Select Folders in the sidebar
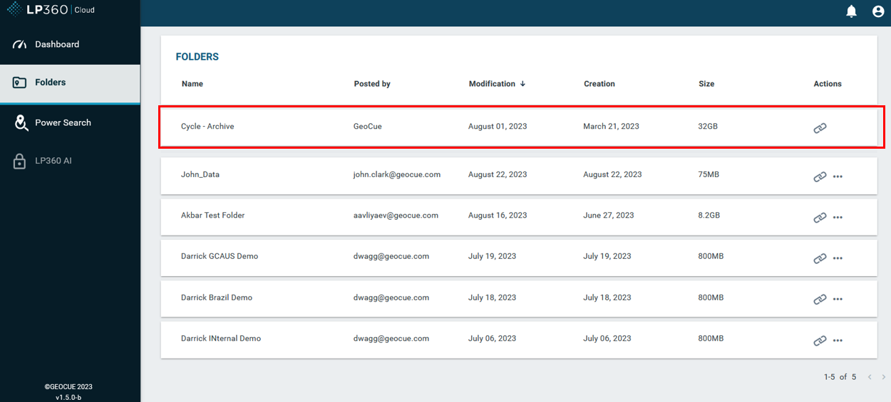Viewport: 891px width, 402px height. [70, 83]
